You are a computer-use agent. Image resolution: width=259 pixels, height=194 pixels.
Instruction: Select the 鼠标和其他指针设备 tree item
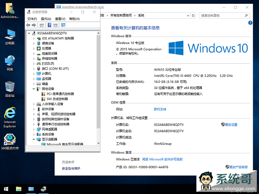pos(53,119)
